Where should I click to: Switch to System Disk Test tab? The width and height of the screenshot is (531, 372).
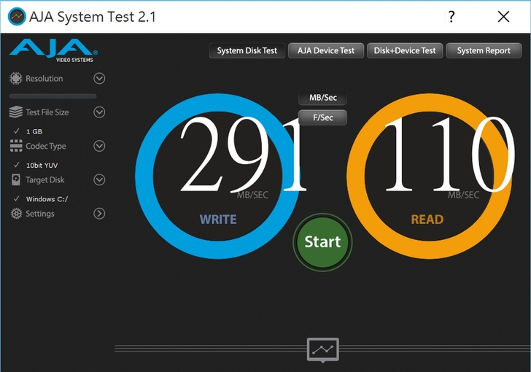pyautogui.click(x=247, y=50)
